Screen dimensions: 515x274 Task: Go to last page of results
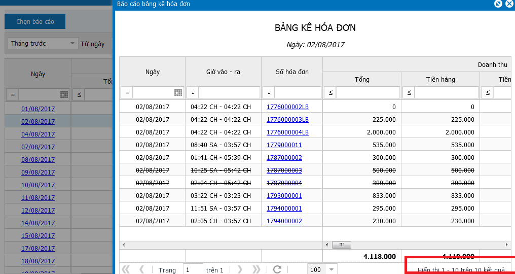[256, 270]
